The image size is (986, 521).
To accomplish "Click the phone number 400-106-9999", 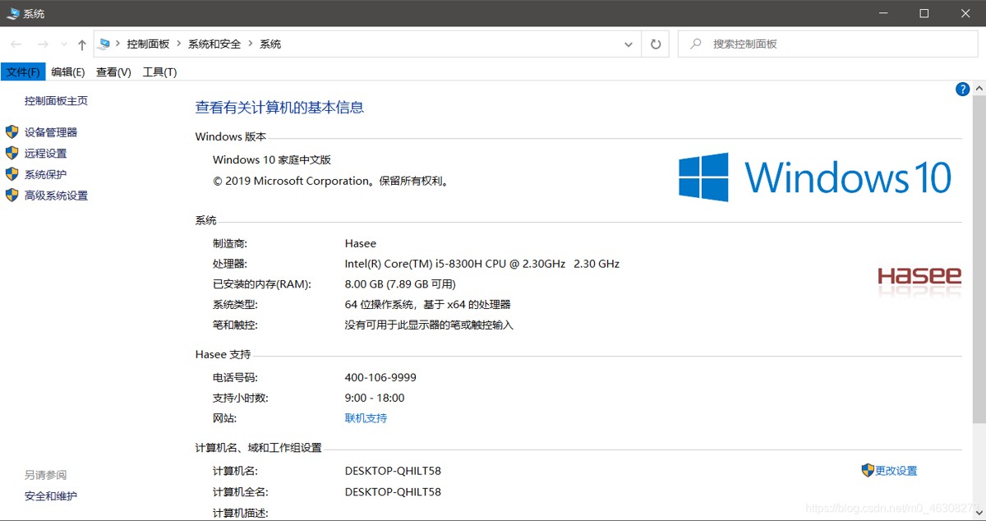I will click(380, 378).
